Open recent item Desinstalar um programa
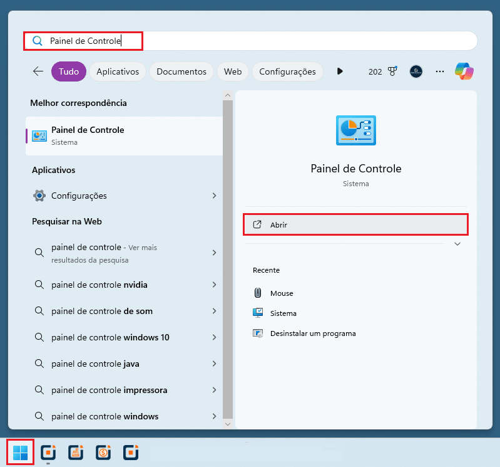 click(x=313, y=333)
